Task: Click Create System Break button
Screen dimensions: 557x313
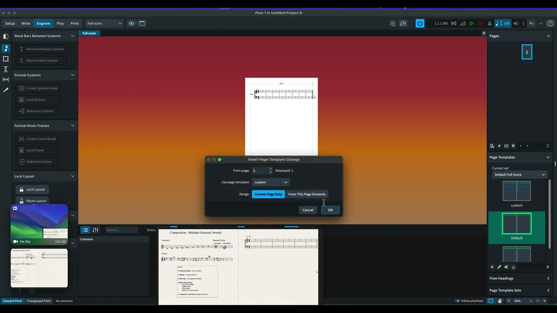Action: click(38, 88)
